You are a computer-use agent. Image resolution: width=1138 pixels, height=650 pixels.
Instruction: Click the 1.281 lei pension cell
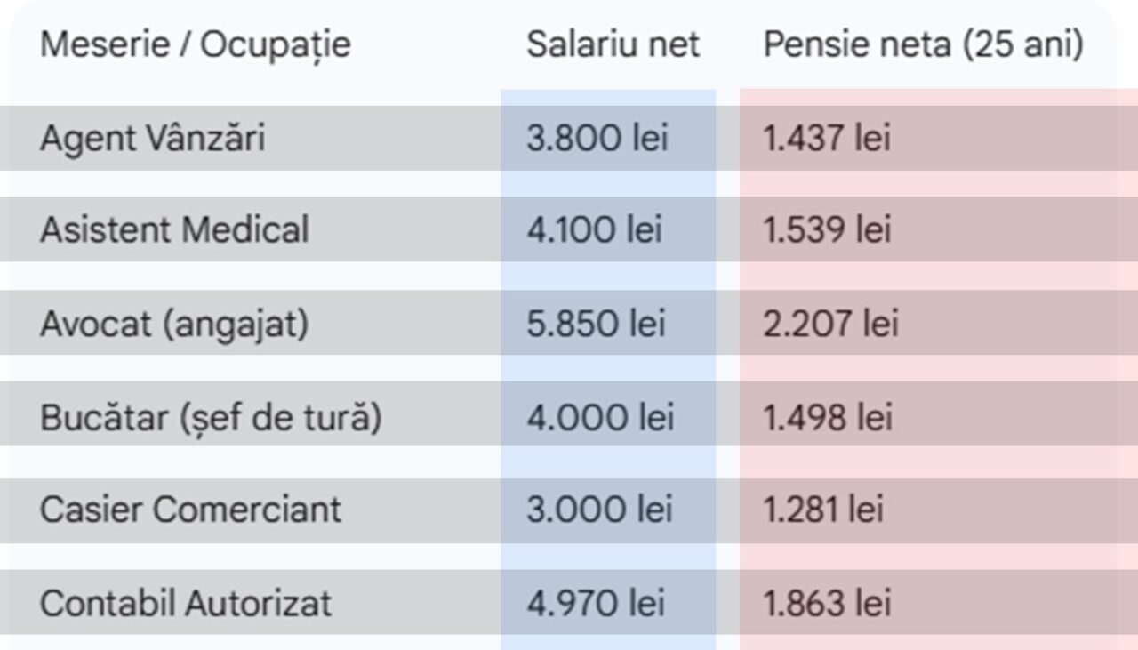pyautogui.click(x=823, y=510)
